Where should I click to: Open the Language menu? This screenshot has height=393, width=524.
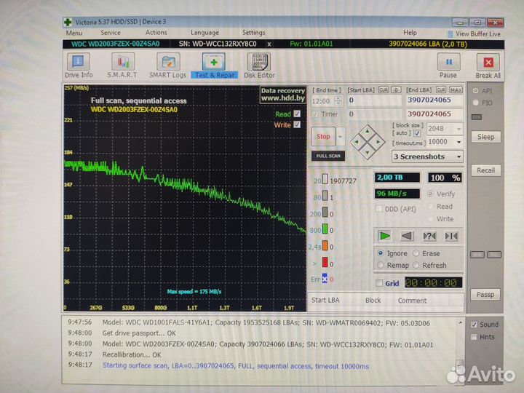[205, 33]
